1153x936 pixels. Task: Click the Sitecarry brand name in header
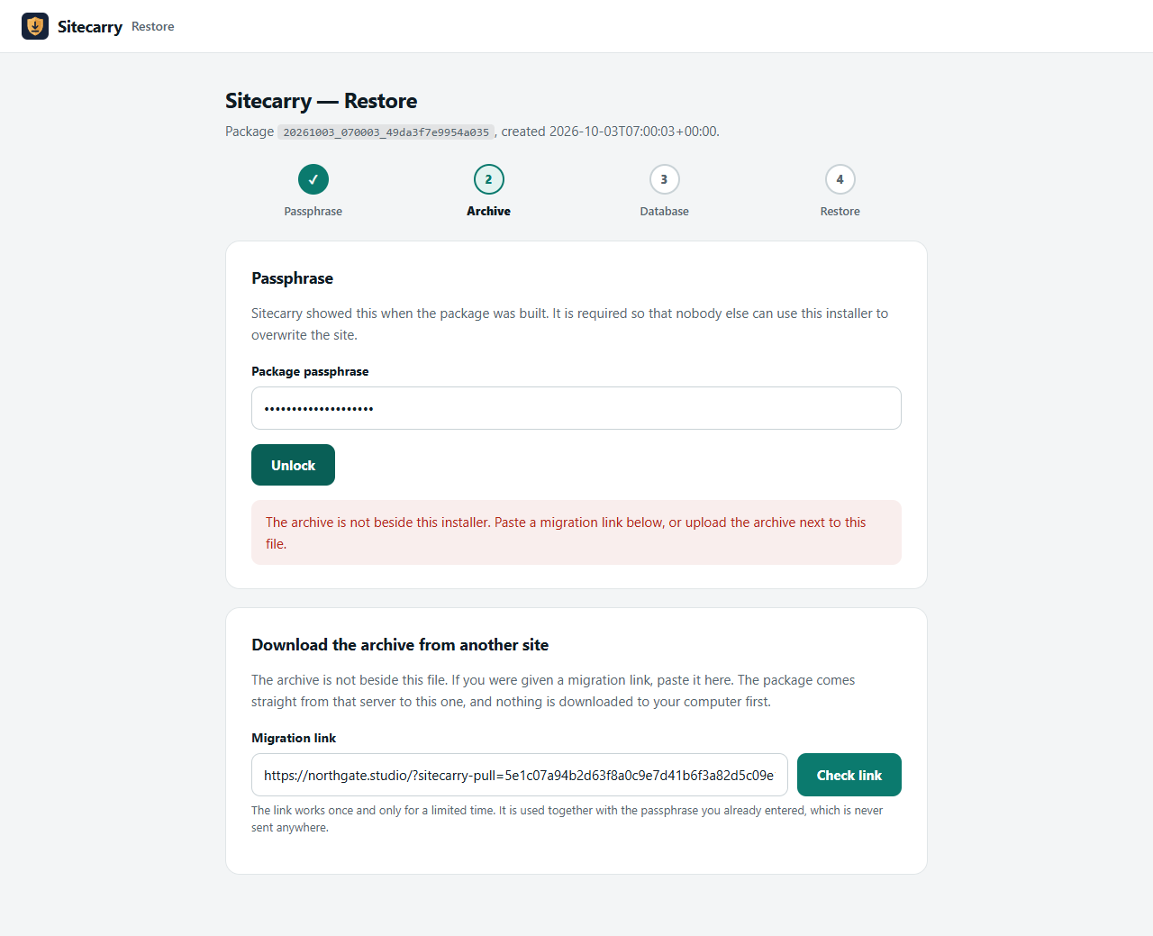[x=90, y=27]
